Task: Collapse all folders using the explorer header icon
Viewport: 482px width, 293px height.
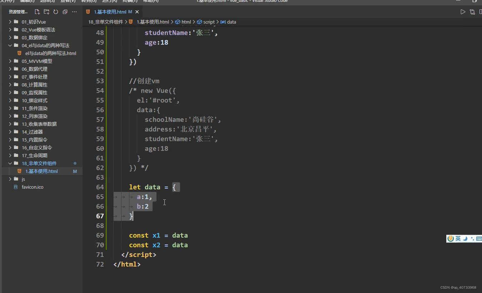Action: [65, 12]
